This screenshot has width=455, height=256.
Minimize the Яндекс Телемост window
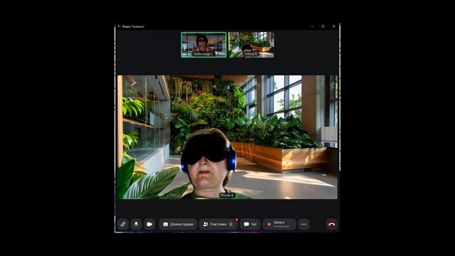pos(312,26)
